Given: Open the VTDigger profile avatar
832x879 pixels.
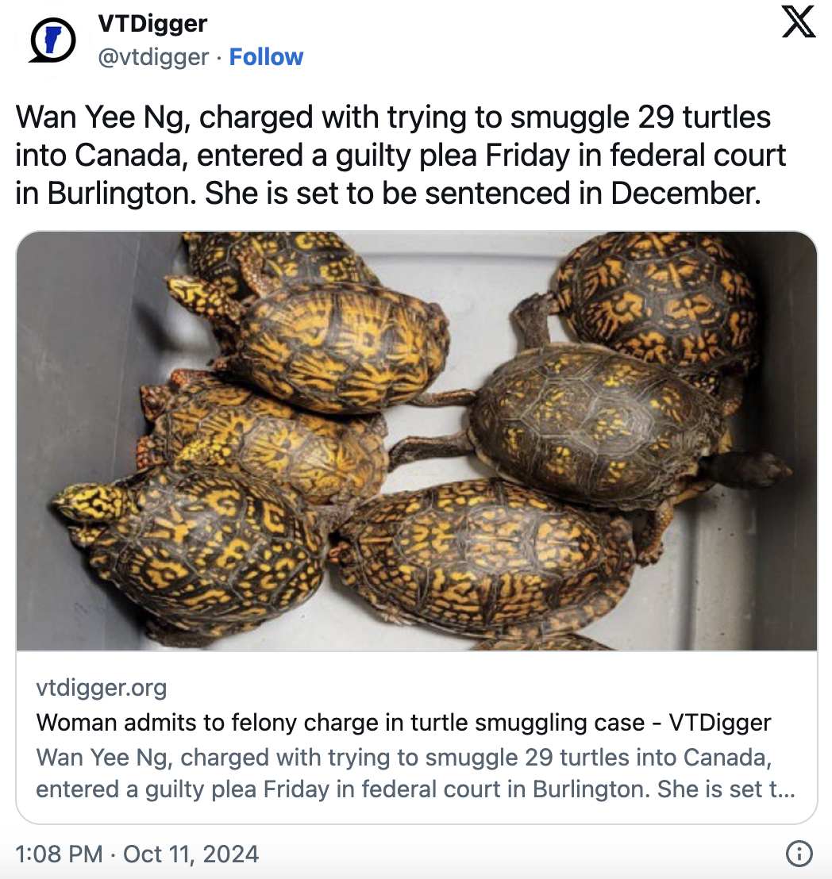Looking at the screenshot, I should (52, 40).
